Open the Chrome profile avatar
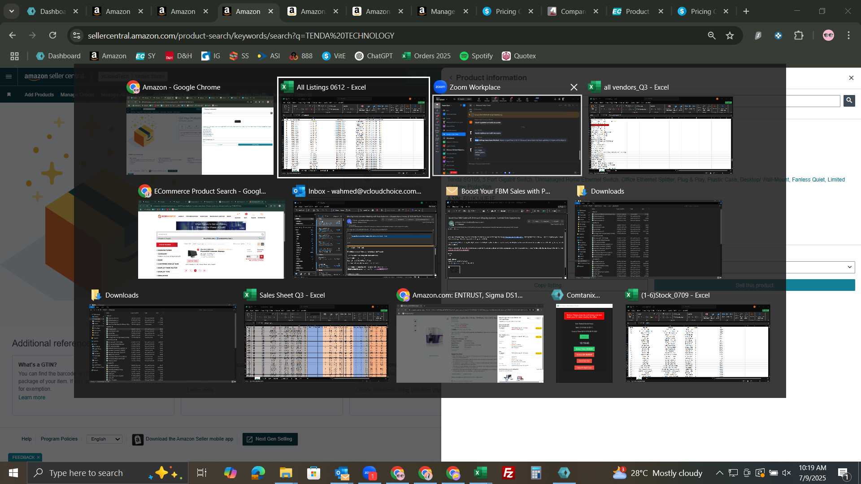 [x=828, y=35]
